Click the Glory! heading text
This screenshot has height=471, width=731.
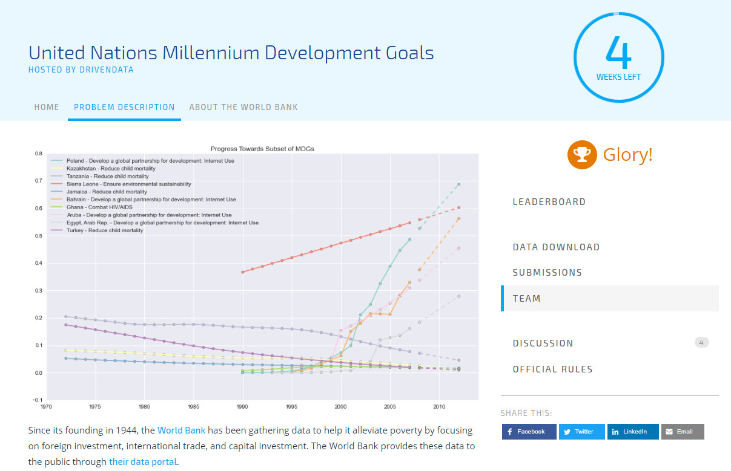628,154
